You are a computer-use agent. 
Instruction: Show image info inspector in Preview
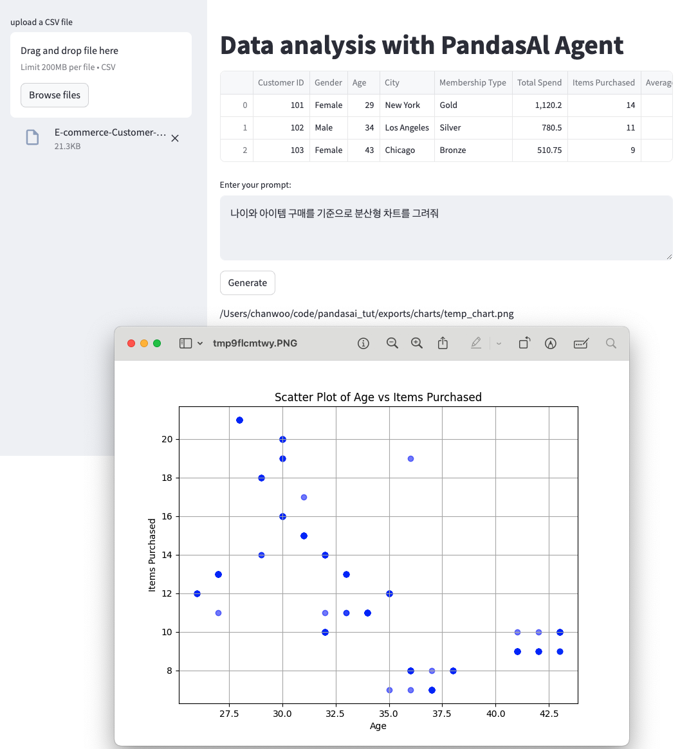(363, 343)
